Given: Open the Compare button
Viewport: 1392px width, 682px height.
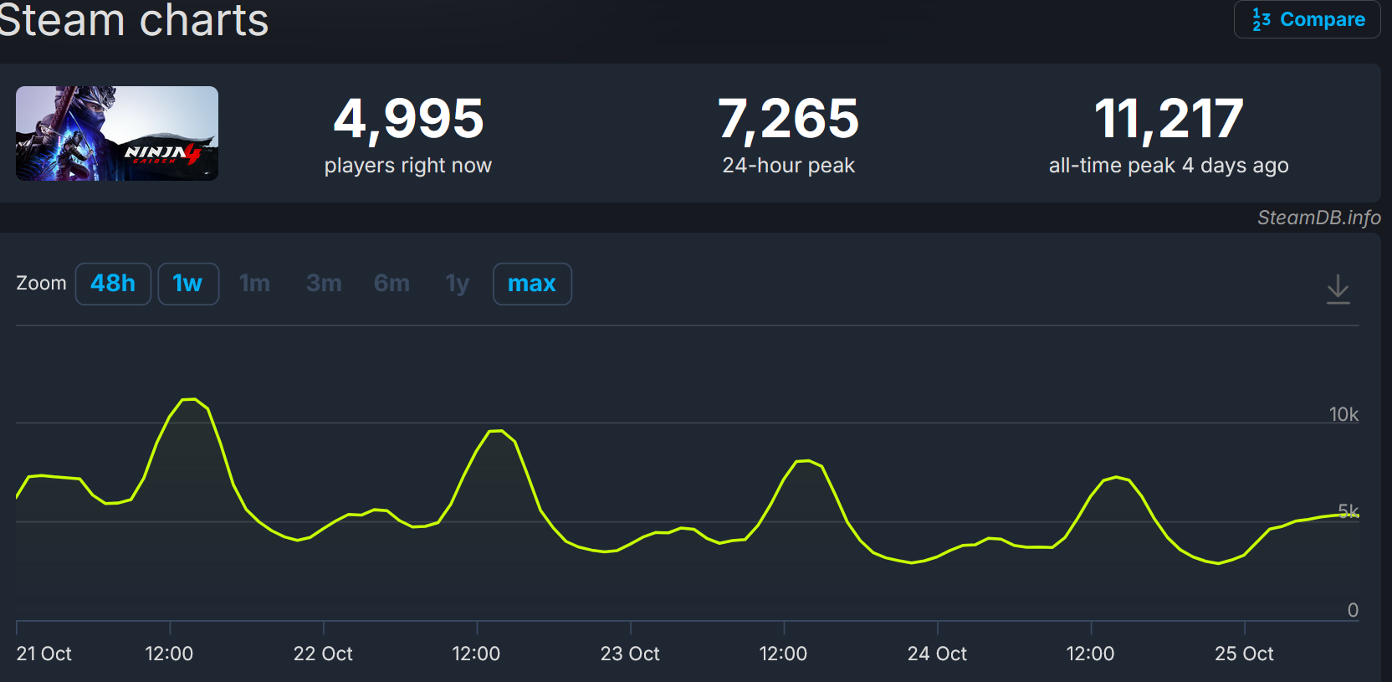Looking at the screenshot, I should pyautogui.click(x=1308, y=19).
